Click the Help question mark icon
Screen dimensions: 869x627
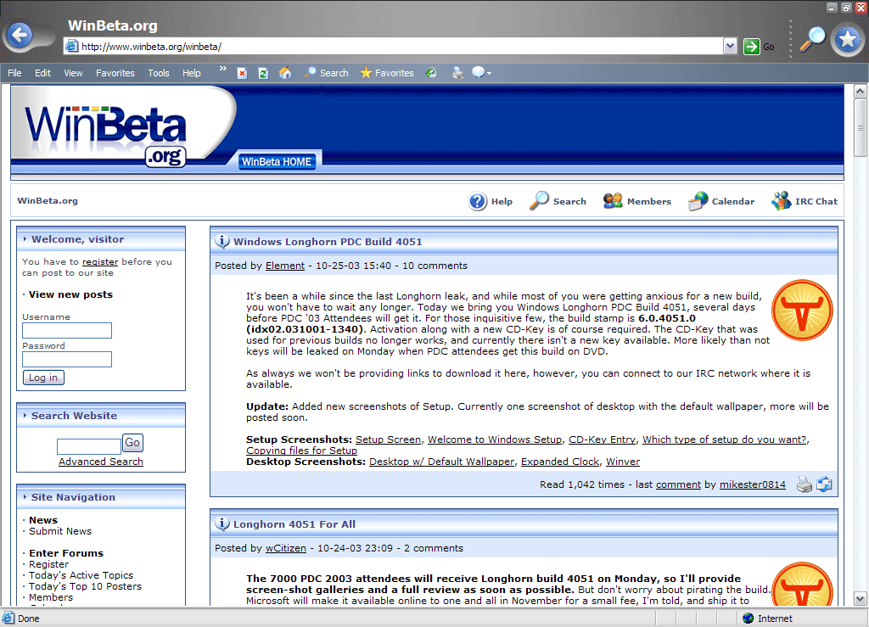(x=477, y=202)
